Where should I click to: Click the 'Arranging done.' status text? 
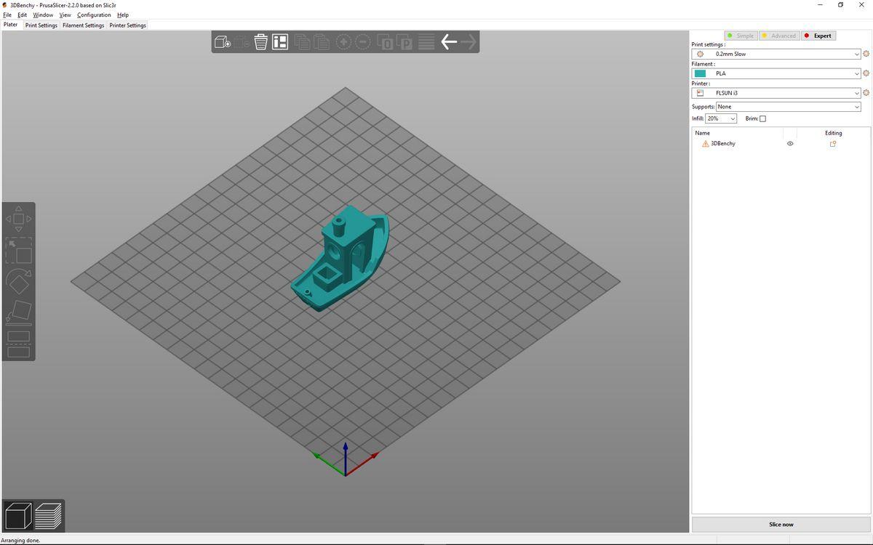click(20, 540)
